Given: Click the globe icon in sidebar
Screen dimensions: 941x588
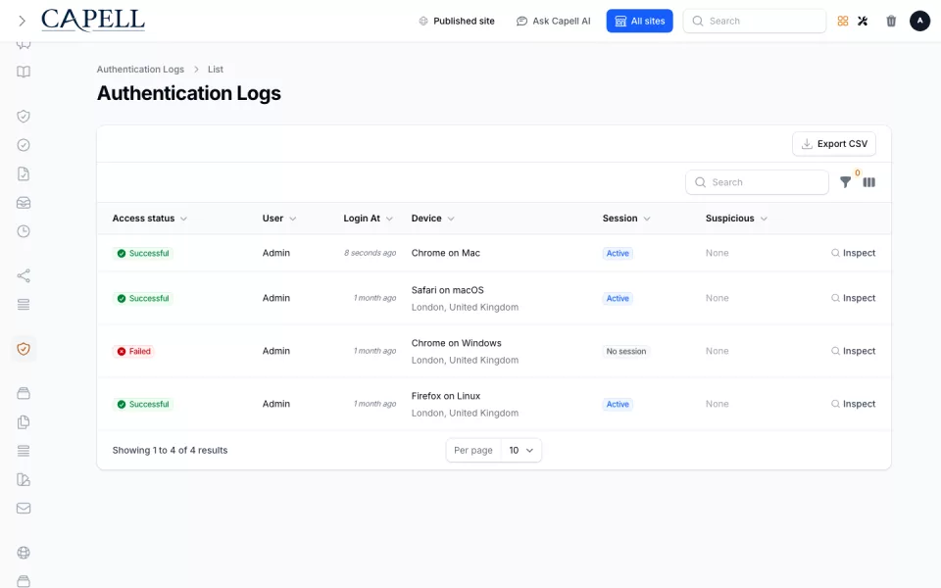Looking at the screenshot, I should (24, 553).
